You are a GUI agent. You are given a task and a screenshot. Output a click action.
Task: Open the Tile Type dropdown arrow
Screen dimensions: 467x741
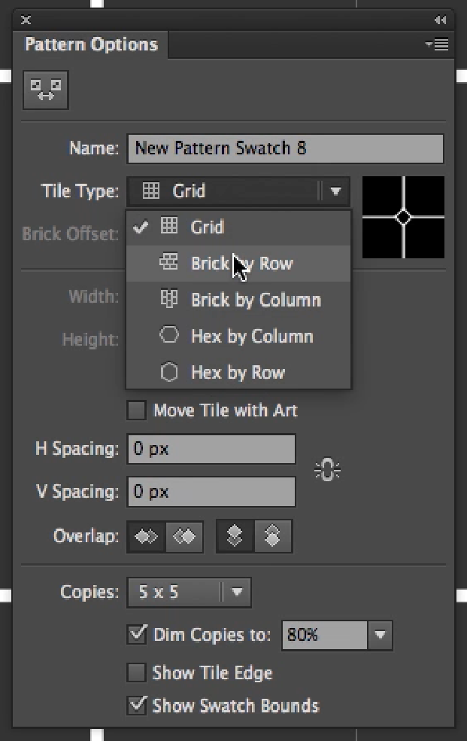335,191
